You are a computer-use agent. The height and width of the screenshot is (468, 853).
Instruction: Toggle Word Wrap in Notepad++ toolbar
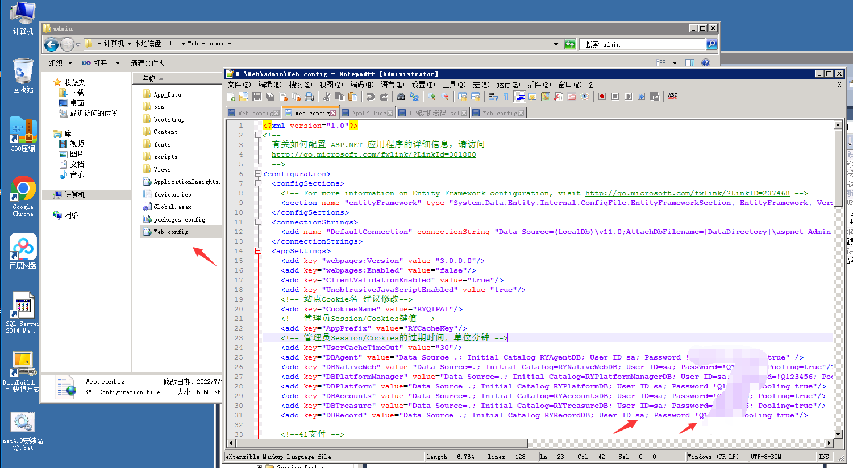(x=493, y=97)
